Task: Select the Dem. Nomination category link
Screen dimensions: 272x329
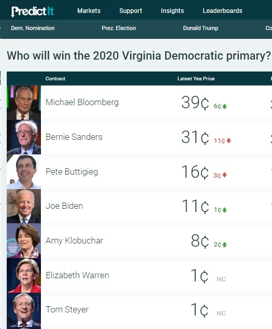Action: pyautogui.click(x=33, y=28)
